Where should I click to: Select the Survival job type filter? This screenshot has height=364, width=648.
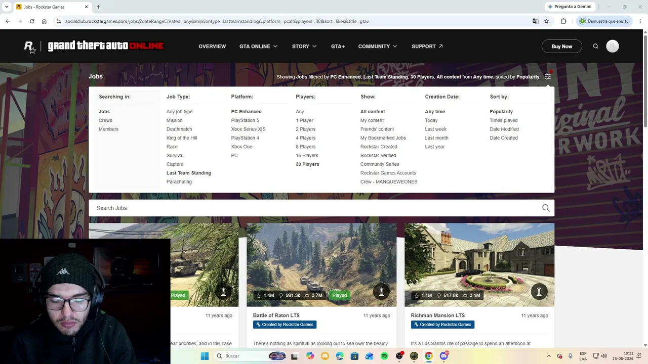click(x=175, y=155)
